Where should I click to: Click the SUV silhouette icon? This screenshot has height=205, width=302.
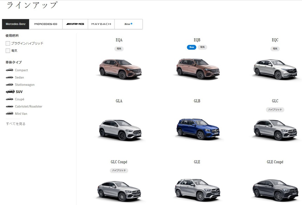tap(10, 92)
